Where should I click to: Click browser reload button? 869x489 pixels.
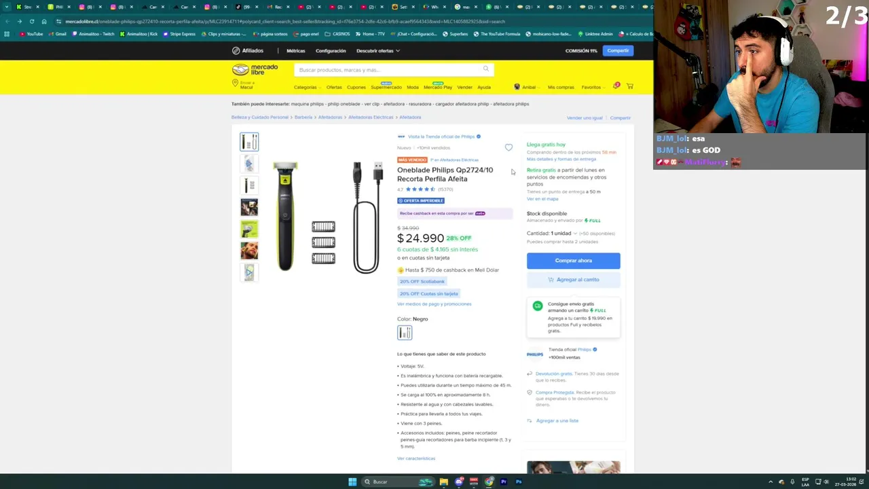pos(31,21)
